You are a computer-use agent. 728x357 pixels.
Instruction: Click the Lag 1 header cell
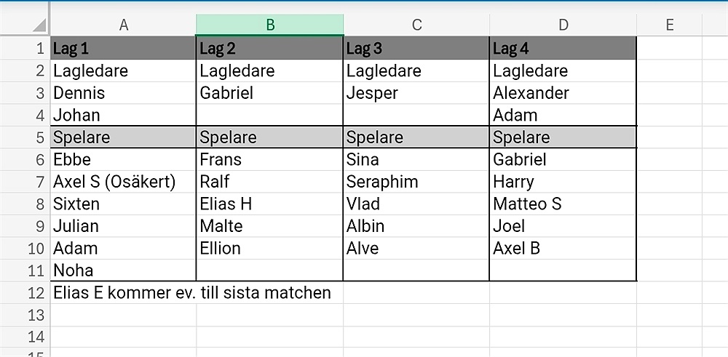[x=123, y=49]
